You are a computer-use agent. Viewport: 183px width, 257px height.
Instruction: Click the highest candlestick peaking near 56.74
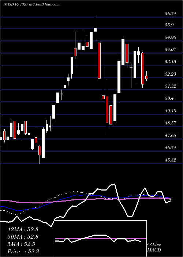pyautogui.click(x=95, y=28)
